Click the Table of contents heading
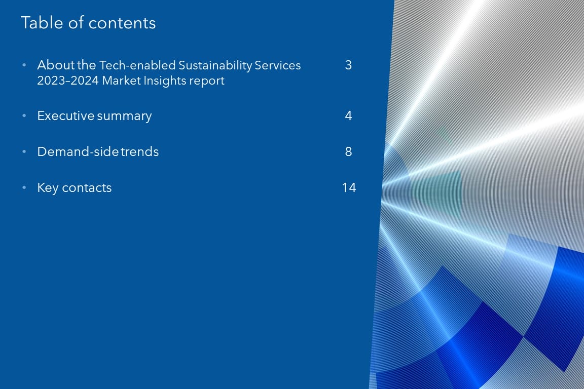The width and height of the screenshot is (584, 389). pos(88,23)
